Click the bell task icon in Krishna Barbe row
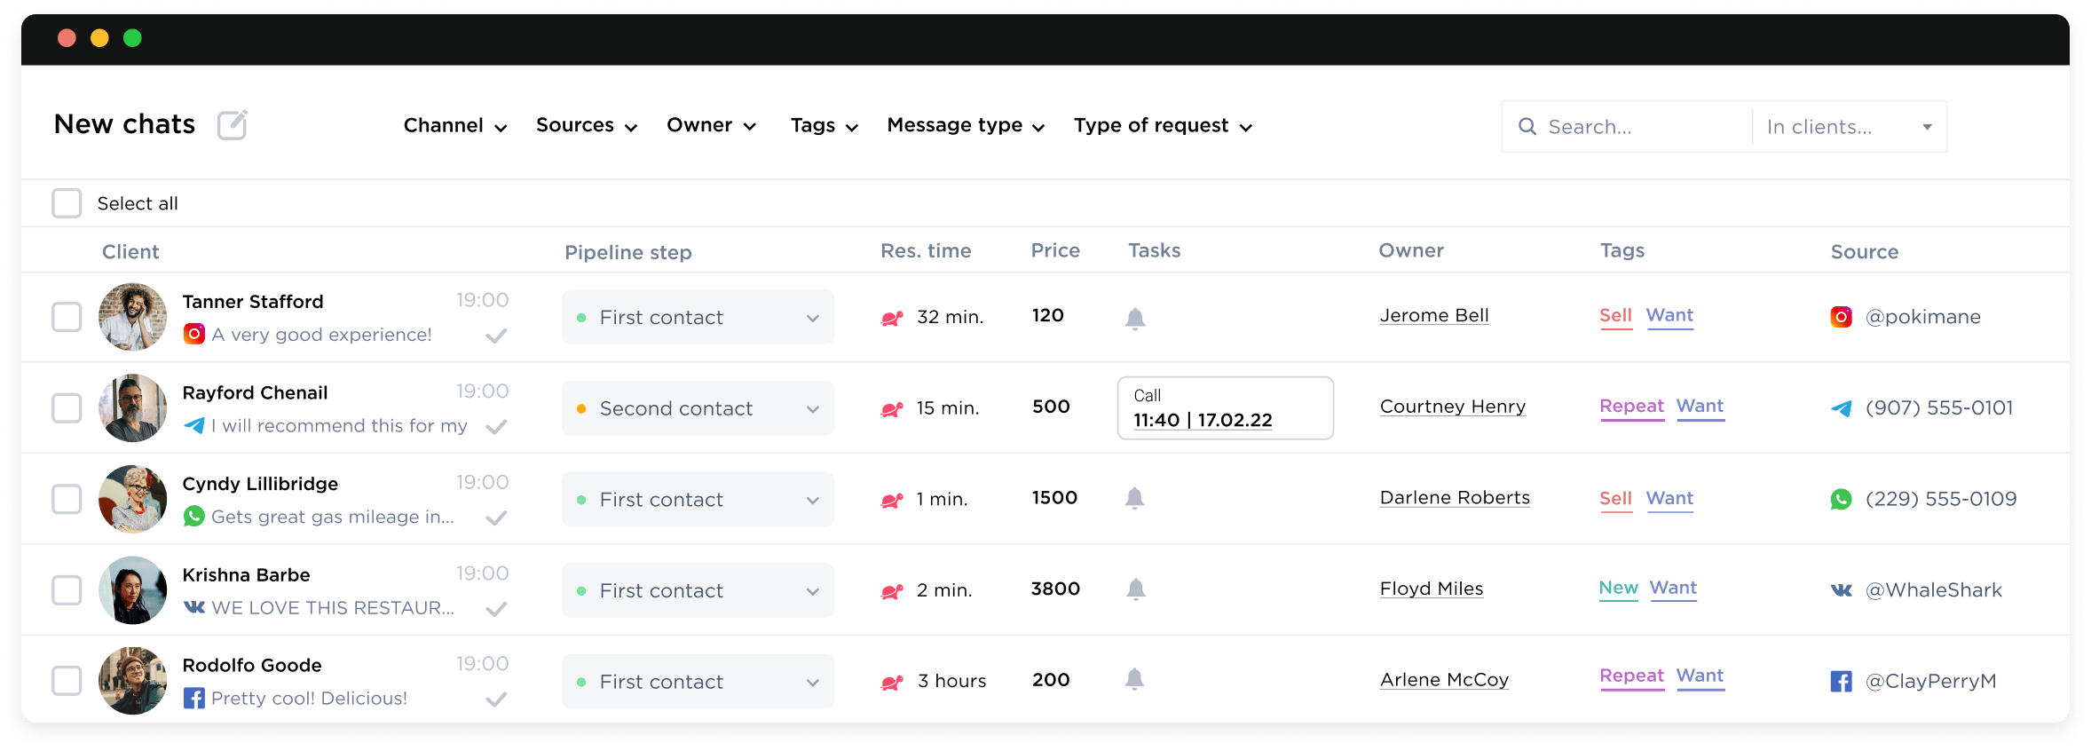This screenshot has width=2091, height=751. 1136,589
